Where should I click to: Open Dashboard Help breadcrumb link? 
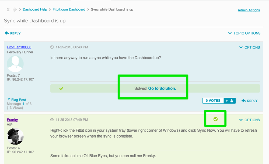click(x=35, y=9)
